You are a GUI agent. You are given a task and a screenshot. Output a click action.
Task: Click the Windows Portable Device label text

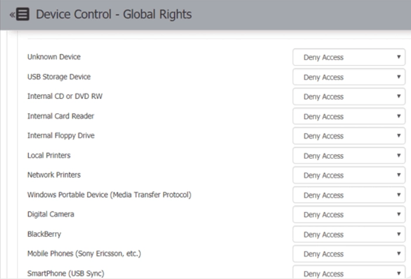pos(109,195)
